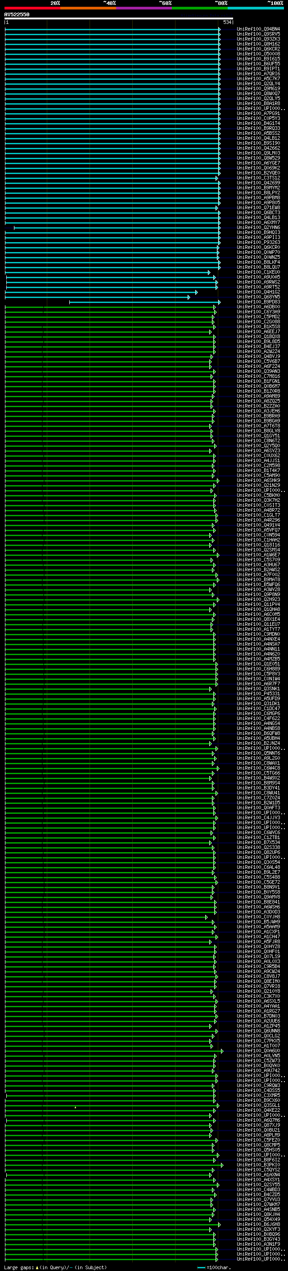Image resolution: width=288 pixels, height=1271 pixels.
Task: Open the UniRef100_B6UF55 entry
Action: coord(258,64)
